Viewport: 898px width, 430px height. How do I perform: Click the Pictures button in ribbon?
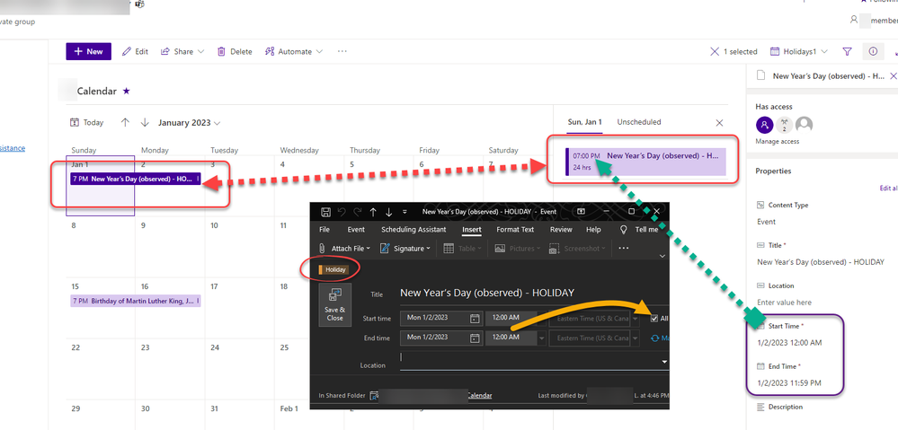(x=519, y=248)
